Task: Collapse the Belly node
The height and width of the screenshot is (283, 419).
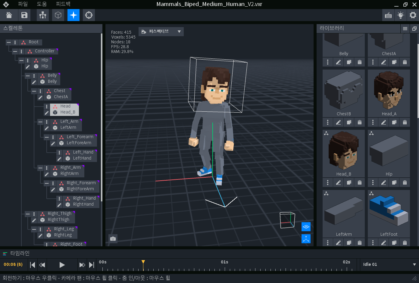Action: [28, 76]
